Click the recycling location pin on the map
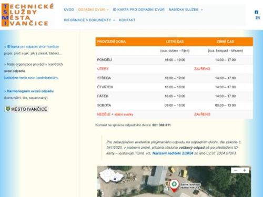 pos(174,185)
